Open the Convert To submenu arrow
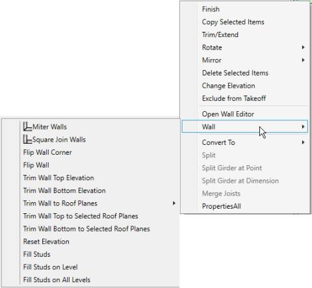The height and width of the screenshot is (288, 312). pos(303,142)
